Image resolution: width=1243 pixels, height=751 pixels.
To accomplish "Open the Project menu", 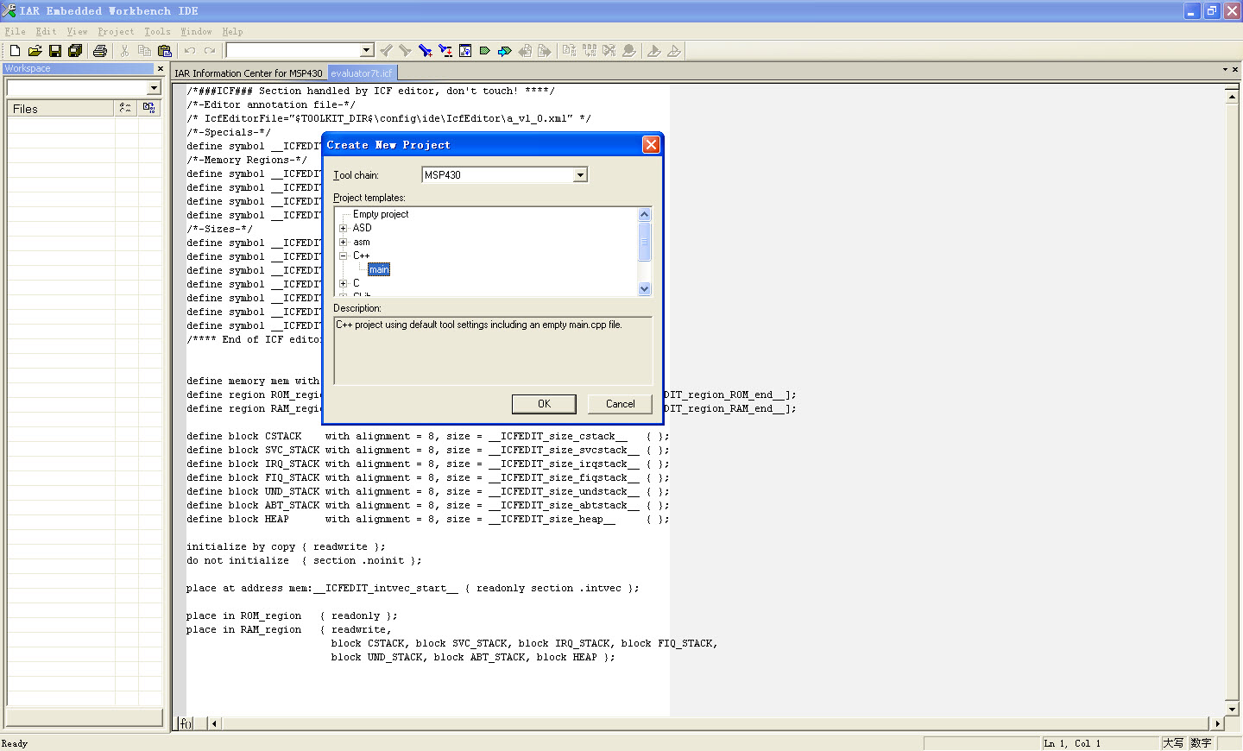I will [x=116, y=31].
